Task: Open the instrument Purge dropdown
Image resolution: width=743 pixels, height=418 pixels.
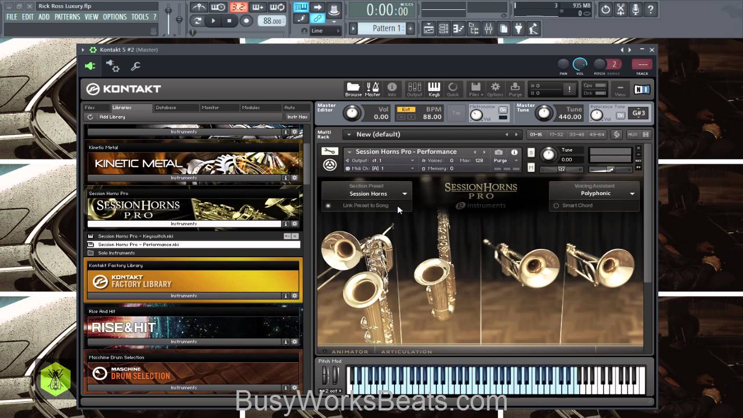Action: [x=506, y=160]
